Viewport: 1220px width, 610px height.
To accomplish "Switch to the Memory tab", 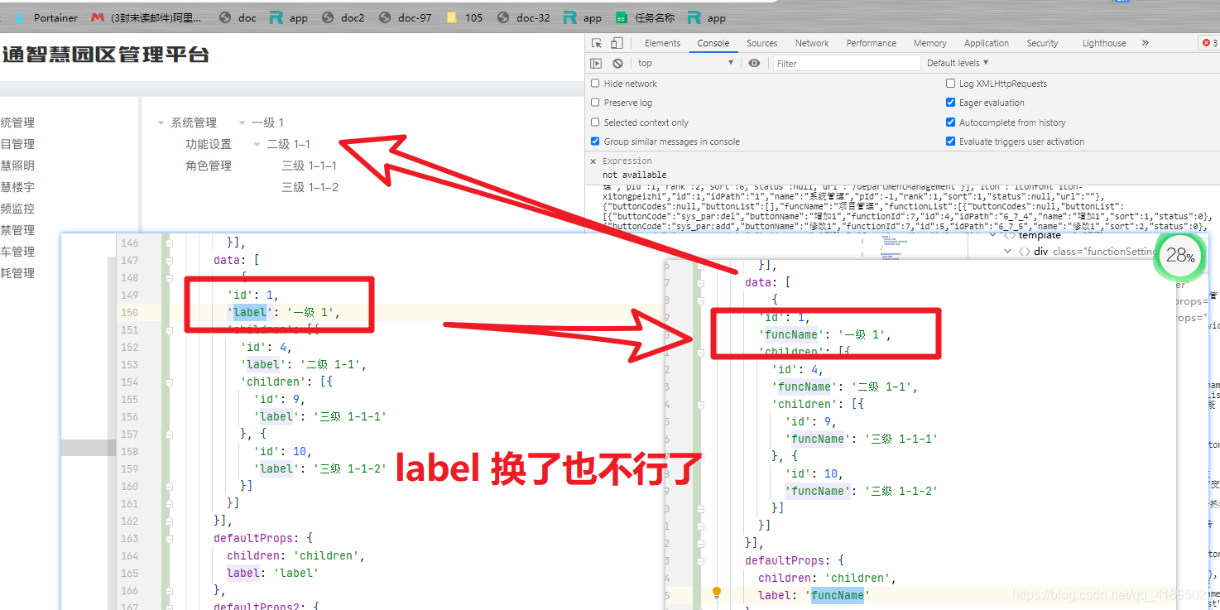I will click(x=929, y=43).
